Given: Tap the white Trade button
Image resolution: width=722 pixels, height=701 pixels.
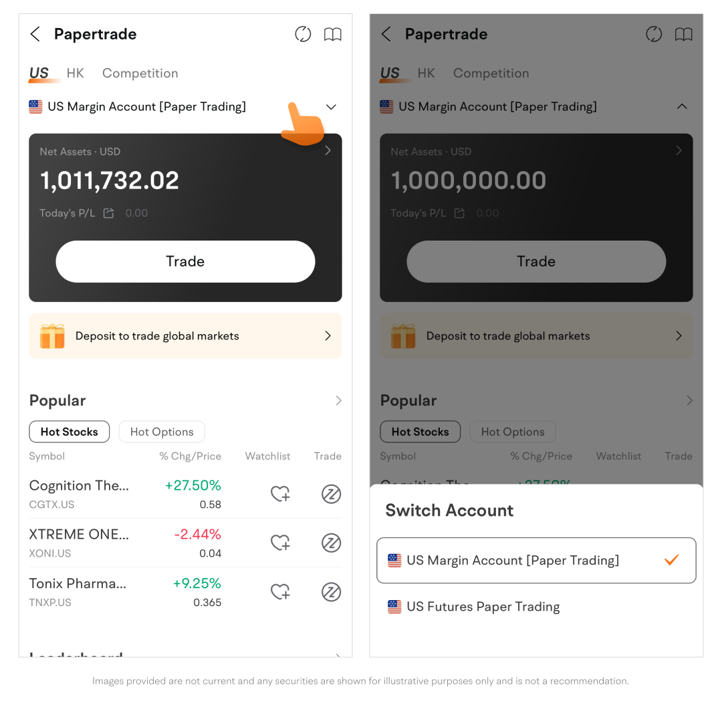Looking at the screenshot, I should click(x=185, y=261).
